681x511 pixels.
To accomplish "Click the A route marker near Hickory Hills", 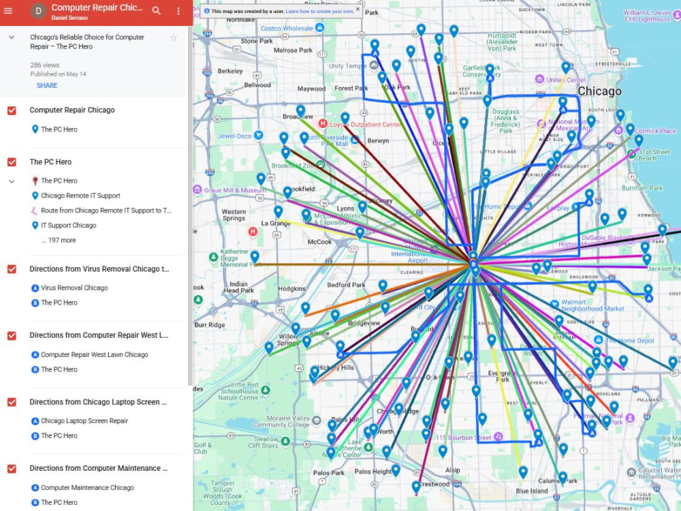I will point(340,355).
